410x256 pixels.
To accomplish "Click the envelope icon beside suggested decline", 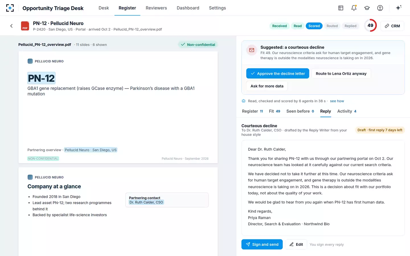I will [x=252, y=50].
